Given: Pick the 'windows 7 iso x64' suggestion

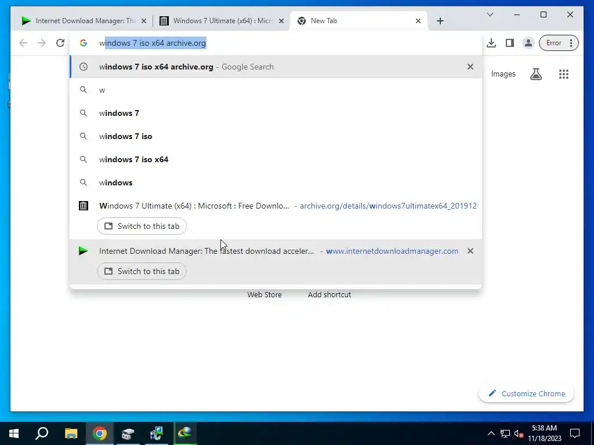Looking at the screenshot, I should coord(276,159).
